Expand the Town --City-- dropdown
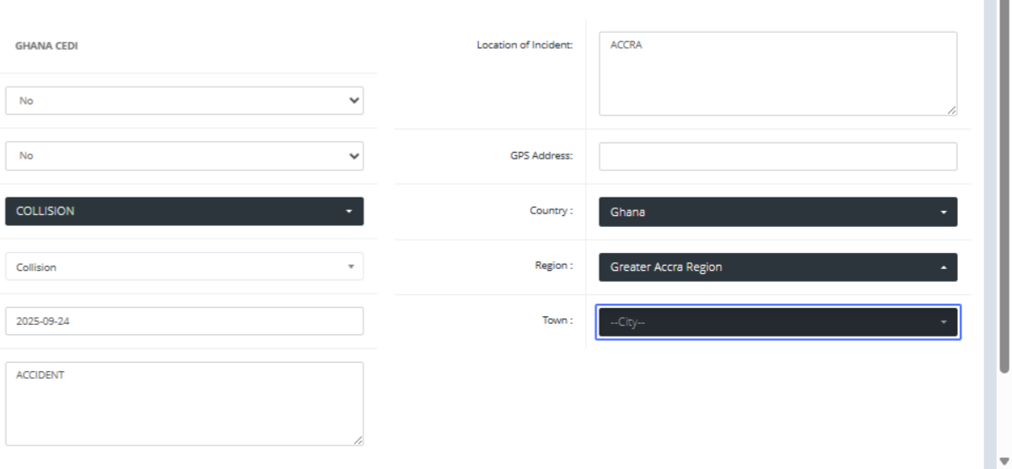This screenshot has height=469, width=1012. click(x=778, y=322)
